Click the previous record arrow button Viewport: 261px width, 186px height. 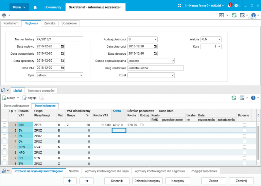click(70, 181)
